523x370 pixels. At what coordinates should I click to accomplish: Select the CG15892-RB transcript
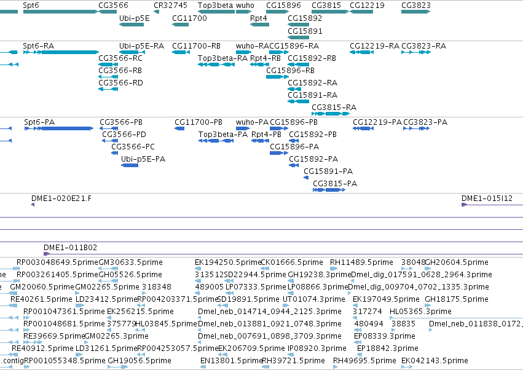[x=299, y=65]
